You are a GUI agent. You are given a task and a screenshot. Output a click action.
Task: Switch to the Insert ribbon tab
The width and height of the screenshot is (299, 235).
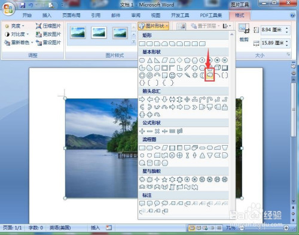[x=47, y=16]
